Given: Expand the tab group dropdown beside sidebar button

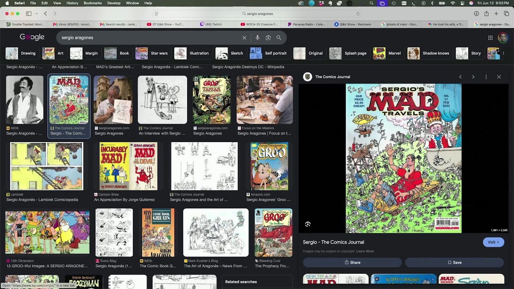Looking at the screenshot, I should pos(37,14).
